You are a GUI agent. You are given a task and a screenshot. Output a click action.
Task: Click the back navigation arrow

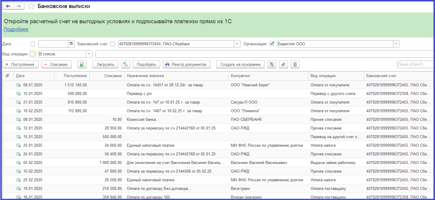coord(8,7)
